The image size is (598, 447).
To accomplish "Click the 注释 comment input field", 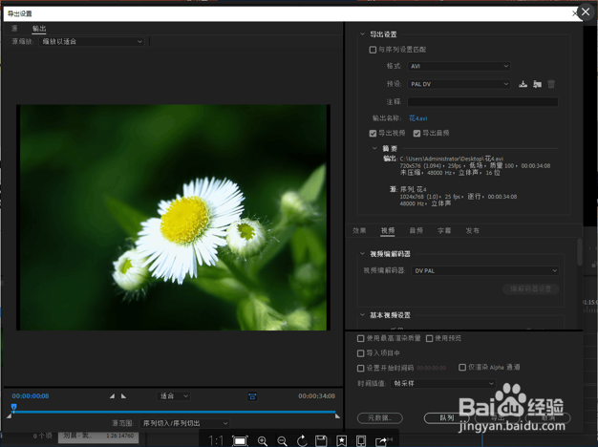I will point(482,102).
